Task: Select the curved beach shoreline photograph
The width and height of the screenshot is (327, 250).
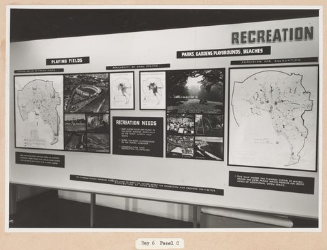Action: coord(209,148)
